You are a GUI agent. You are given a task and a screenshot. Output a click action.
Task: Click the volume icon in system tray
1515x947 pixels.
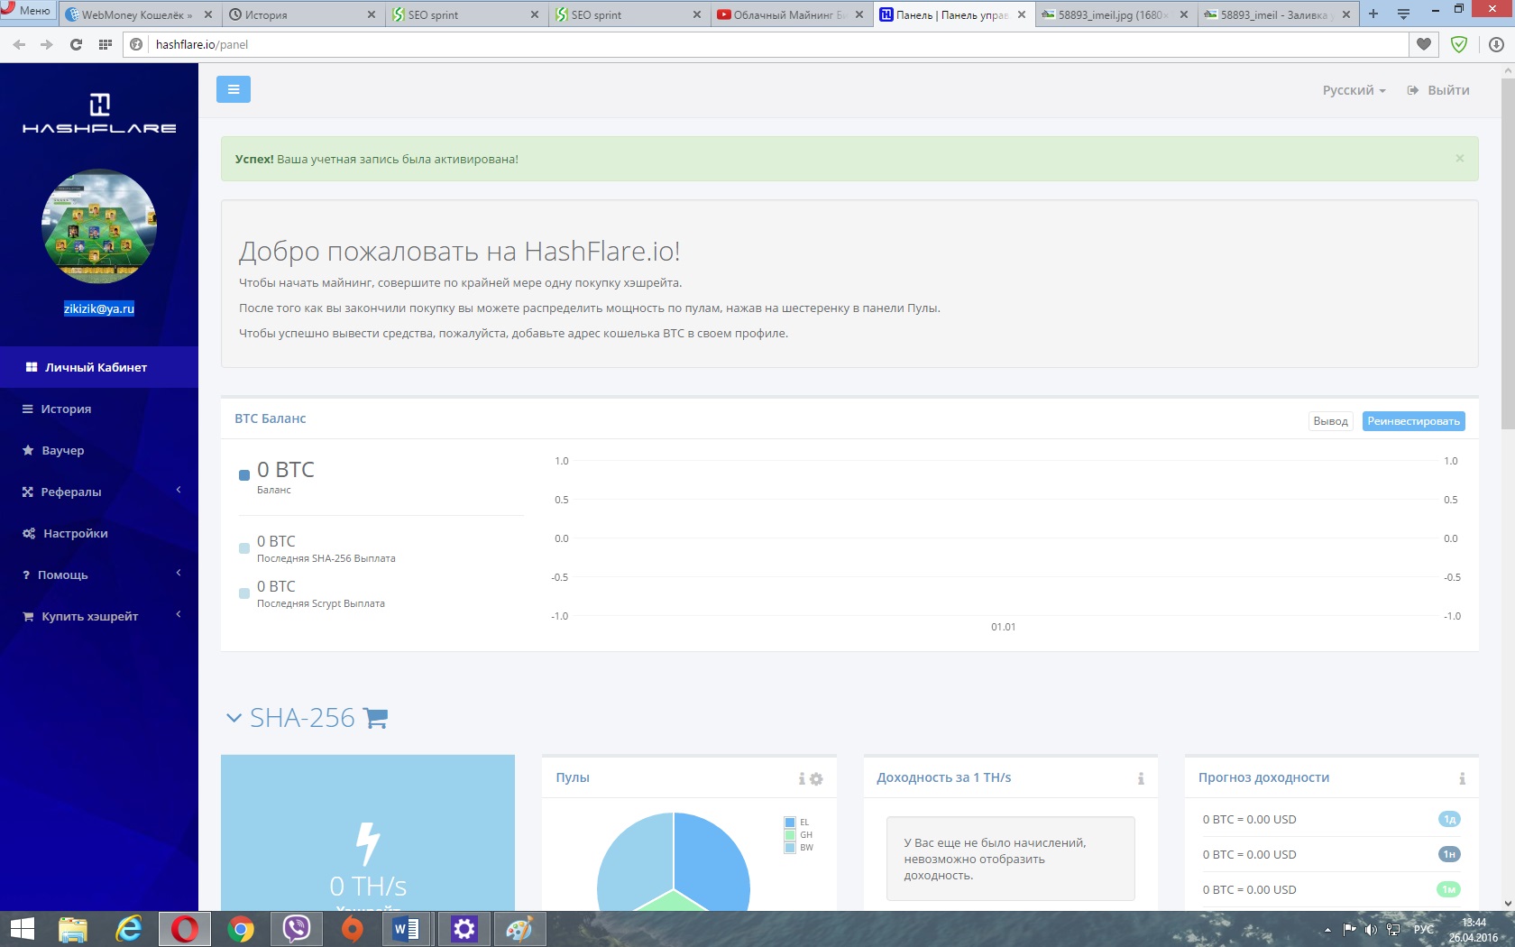(x=1371, y=930)
